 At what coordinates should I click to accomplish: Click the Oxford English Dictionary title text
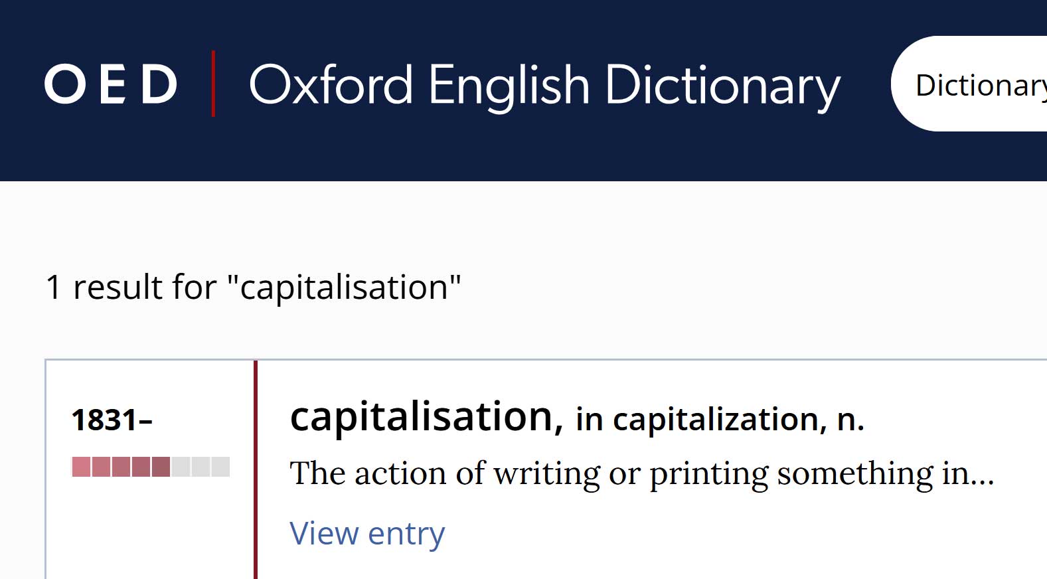[x=544, y=86]
